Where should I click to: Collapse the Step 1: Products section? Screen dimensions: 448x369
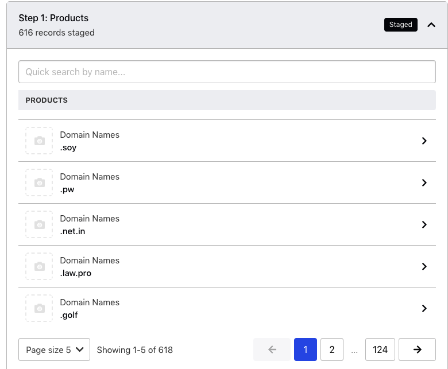(431, 25)
